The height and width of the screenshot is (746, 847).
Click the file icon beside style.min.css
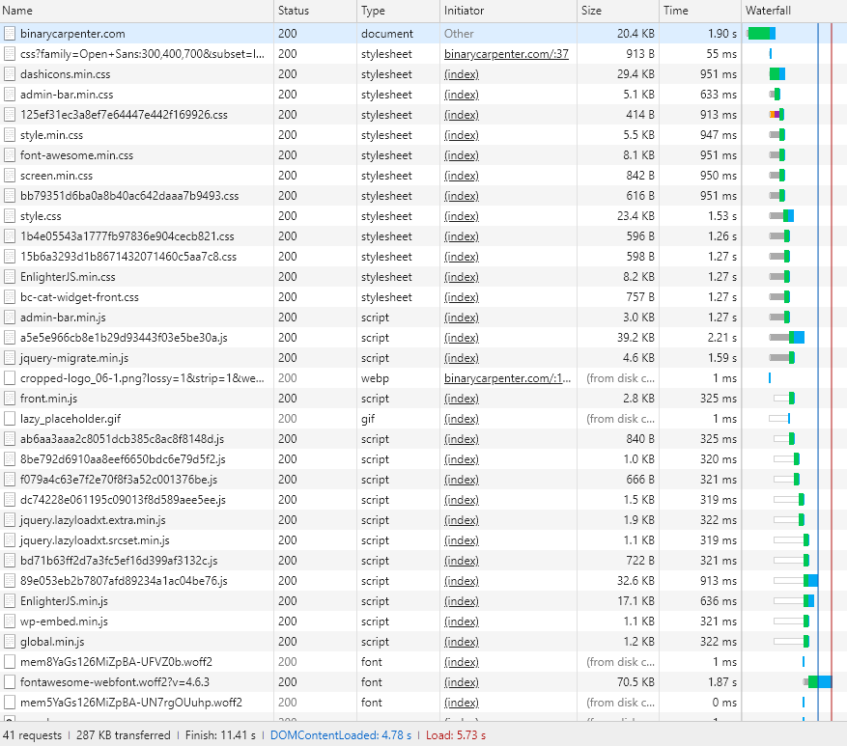click(x=10, y=135)
